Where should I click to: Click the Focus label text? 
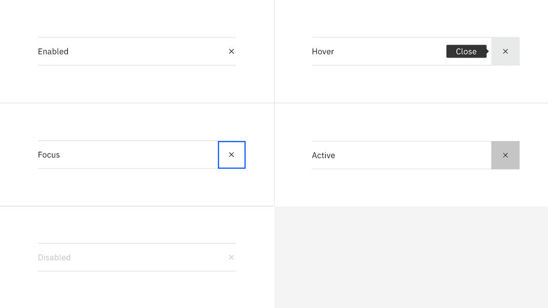coord(49,154)
